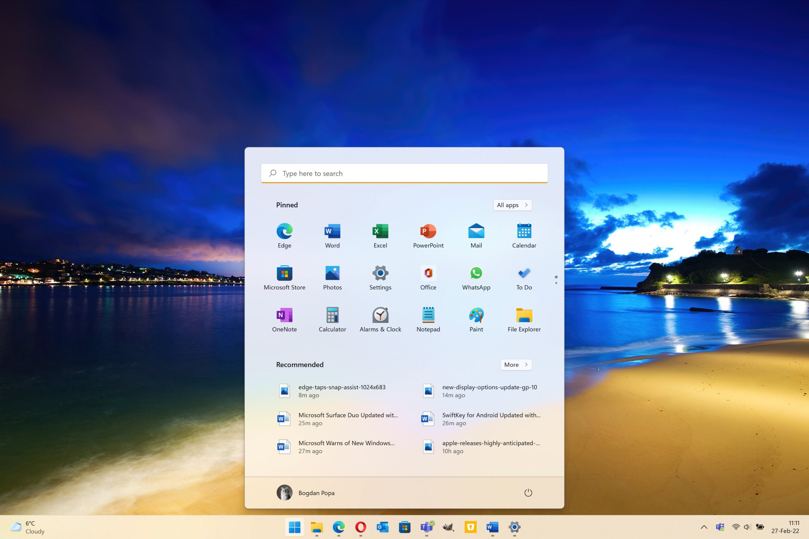
Task: Click the Type here to search field
Action: [x=404, y=173]
